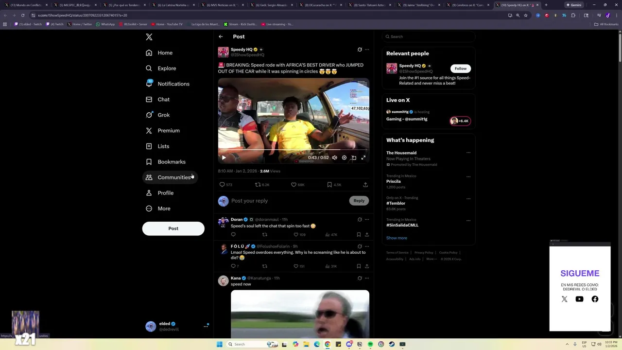Open the elded account switcher menu
Viewport: 622px width, 350px height.
click(177, 326)
